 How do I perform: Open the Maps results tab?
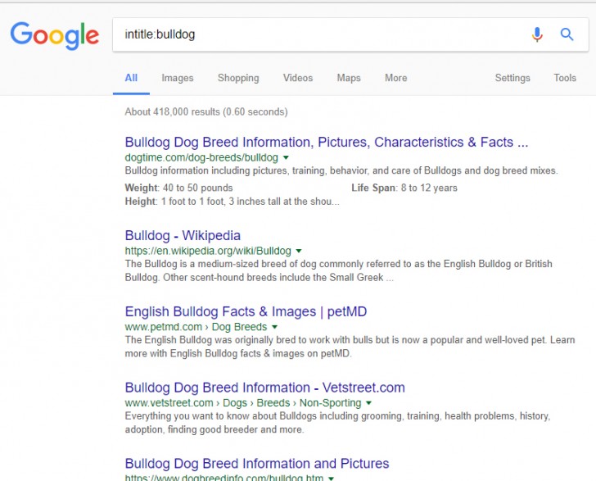[349, 78]
